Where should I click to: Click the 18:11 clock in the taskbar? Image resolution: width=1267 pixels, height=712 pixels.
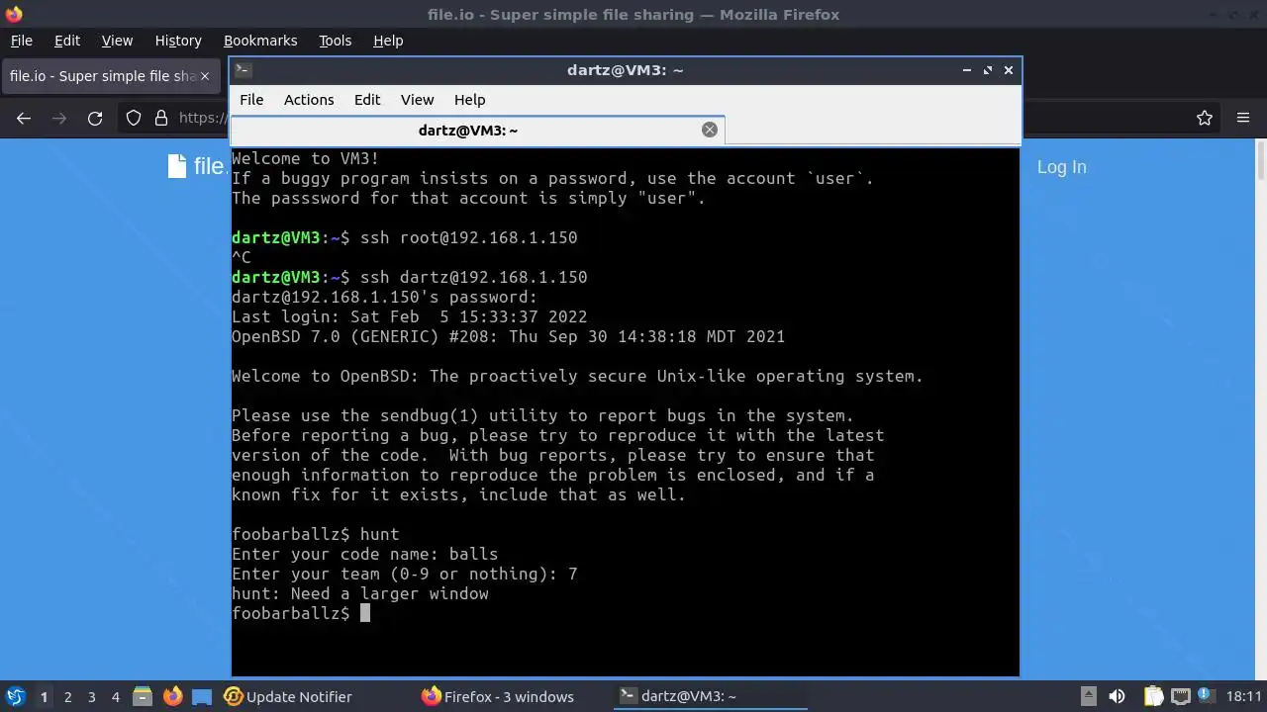tap(1244, 697)
